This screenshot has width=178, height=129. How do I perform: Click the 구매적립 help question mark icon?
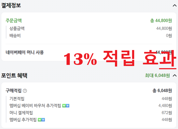[x=25, y=91]
